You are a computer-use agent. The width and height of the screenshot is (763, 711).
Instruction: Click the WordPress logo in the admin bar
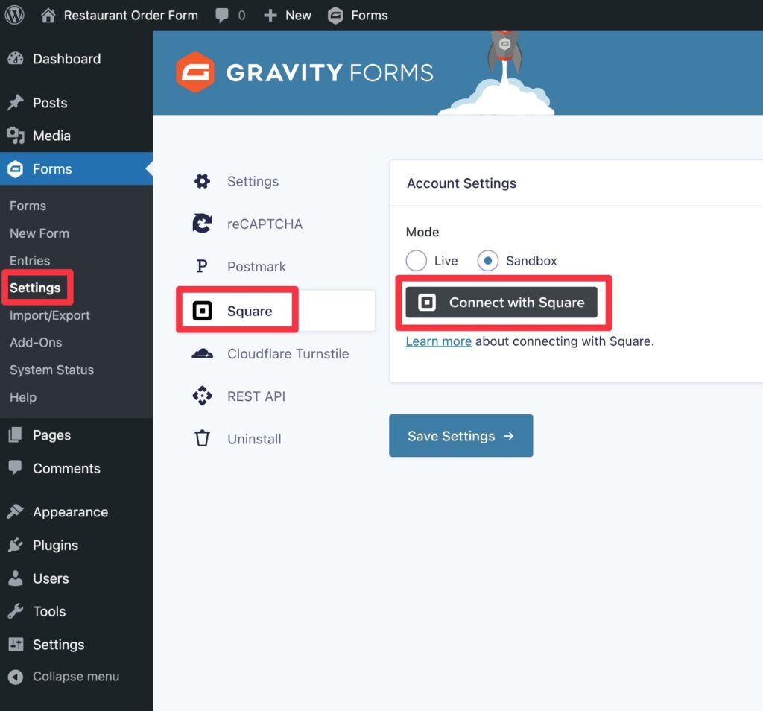[14, 15]
